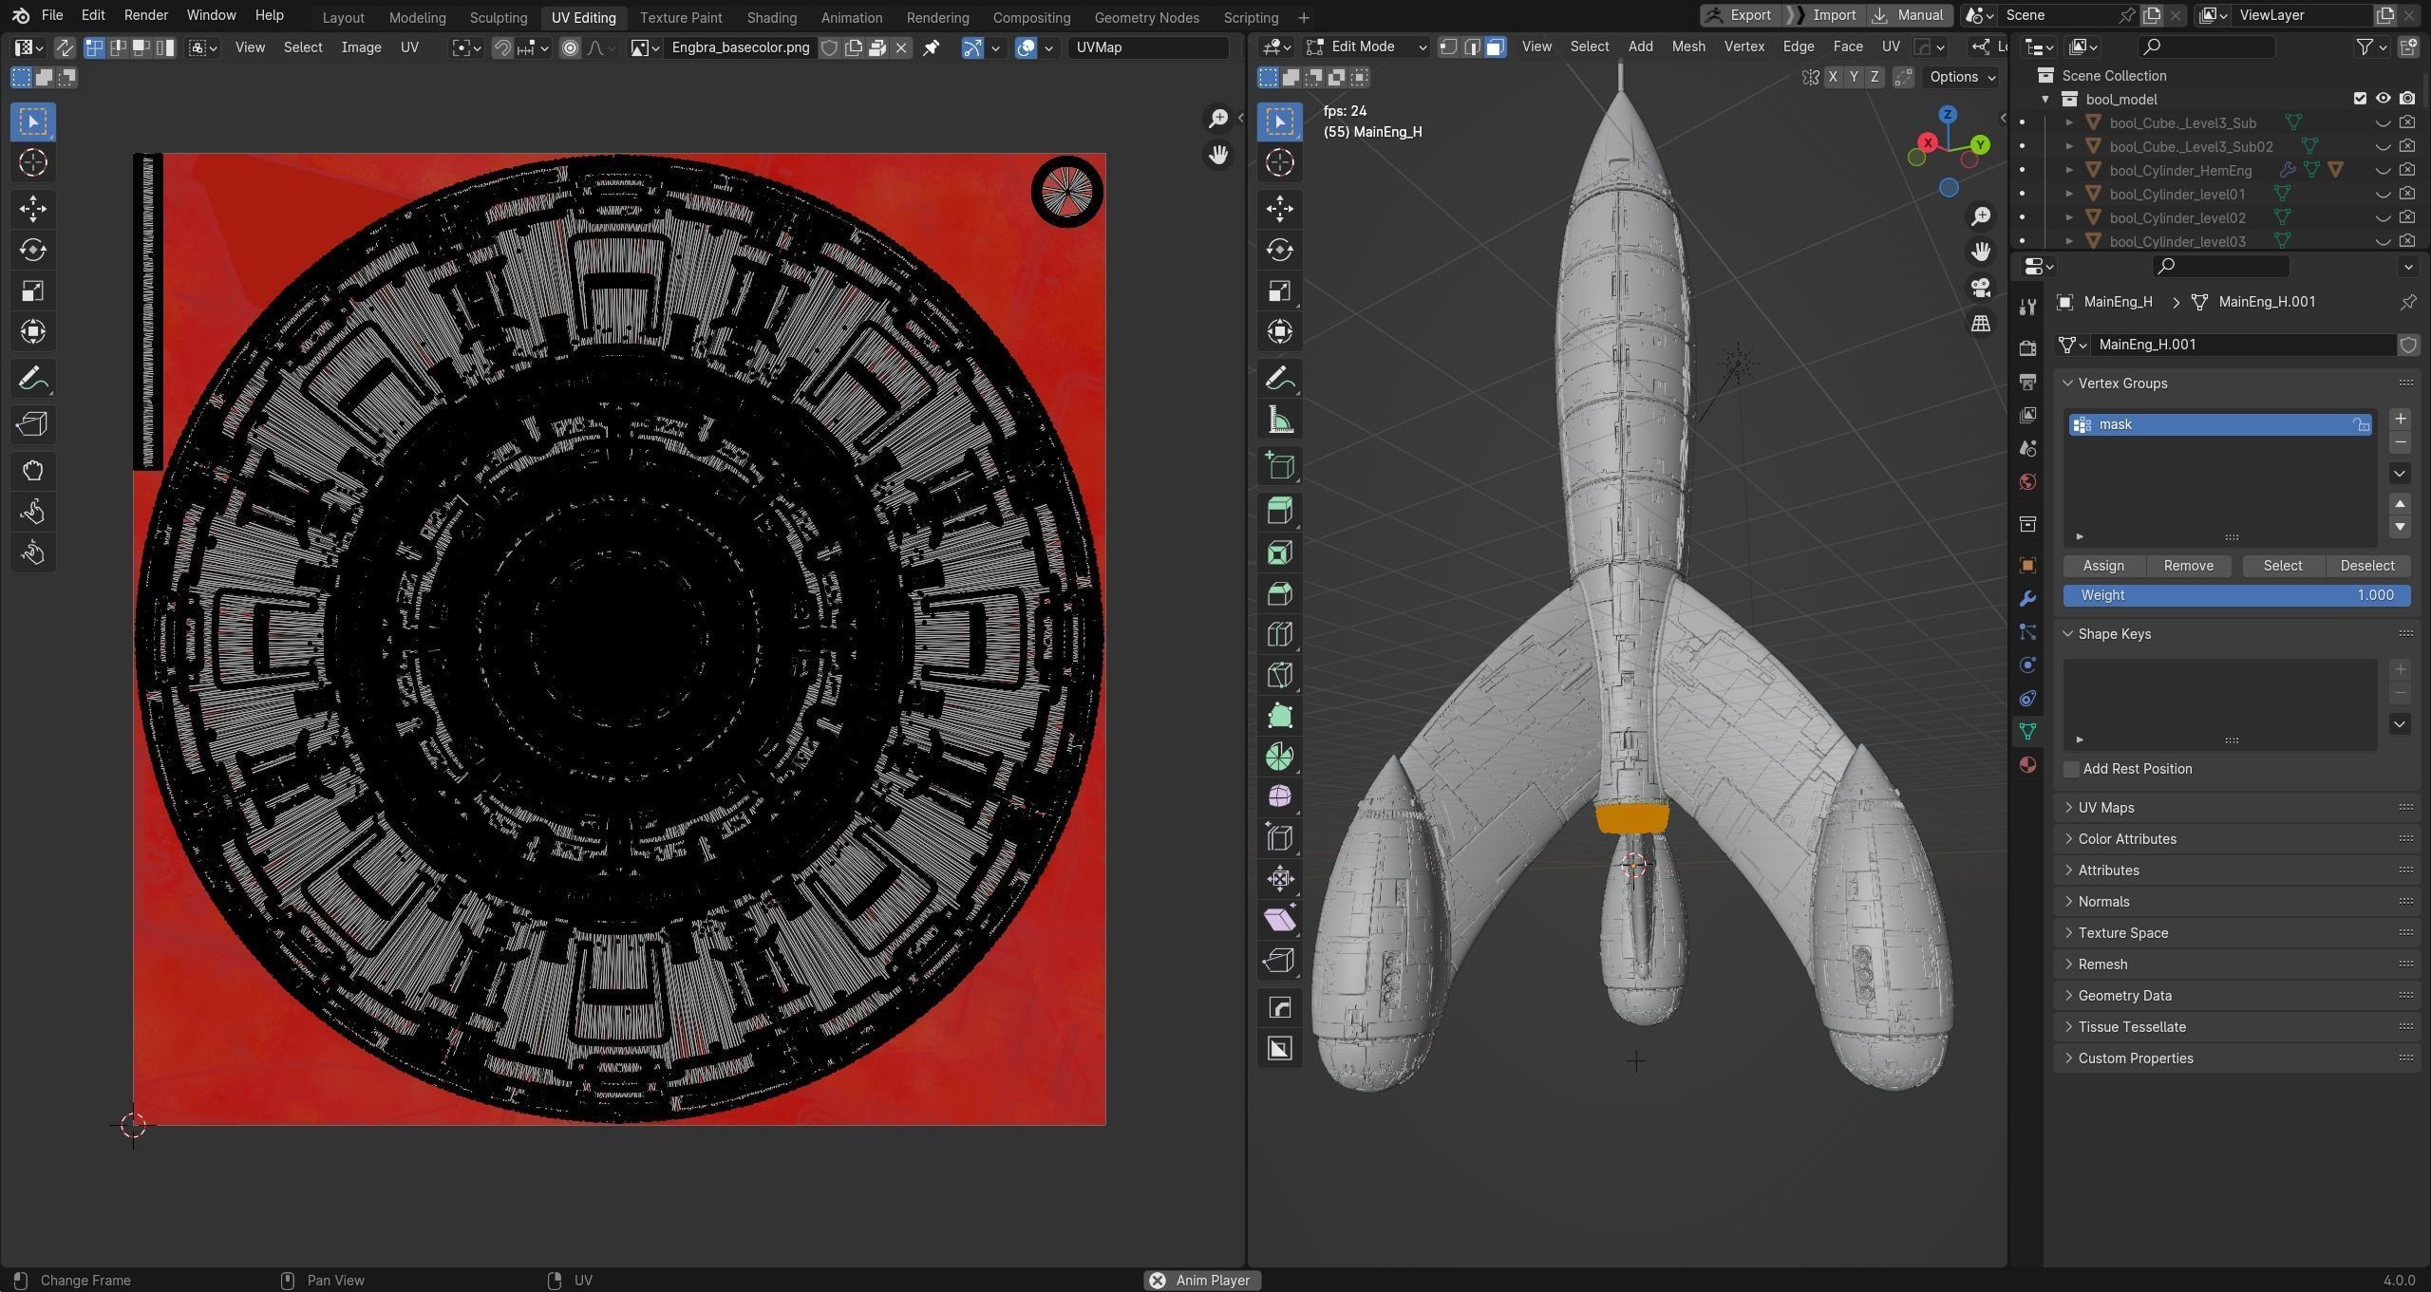Expand the Geometry Data panel
The image size is (2431, 1292).
[2123, 995]
